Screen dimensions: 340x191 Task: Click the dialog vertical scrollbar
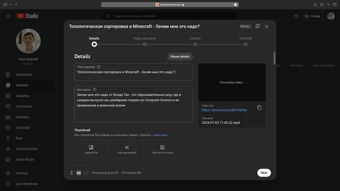coord(274,58)
